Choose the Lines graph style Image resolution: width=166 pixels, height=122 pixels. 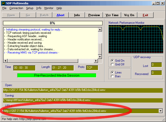coord(112,72)
